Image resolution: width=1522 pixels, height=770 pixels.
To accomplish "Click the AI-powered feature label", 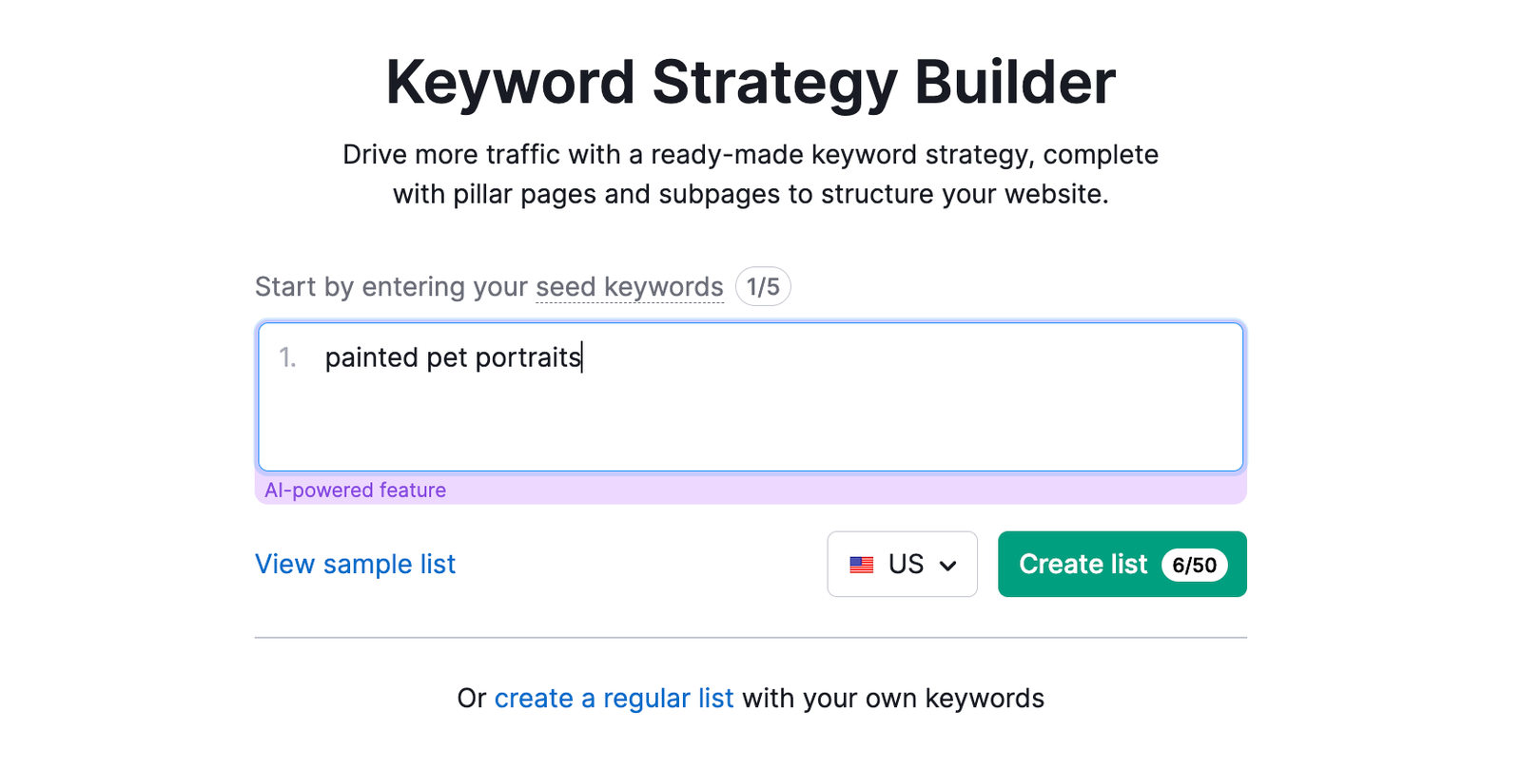I will 355,490.
